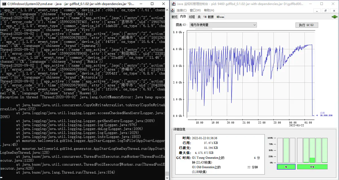Open the 窗口(W) menu
This screenshot has width=339, height=180.
click(195, 10)
